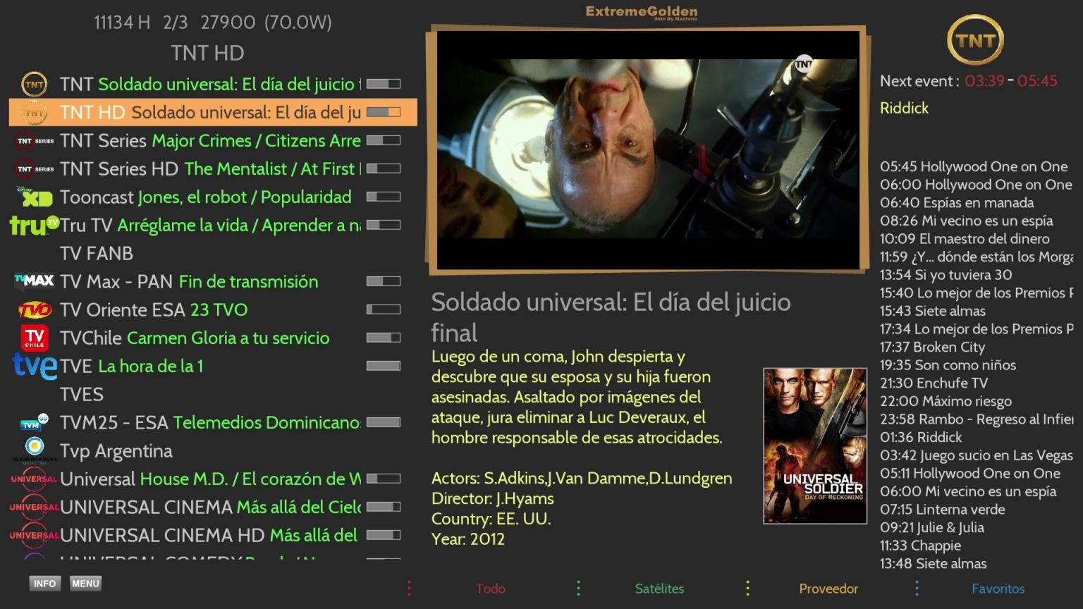Open the Proveedor tab
The width and height of the screenshot is (1083, 609).
(x=828, y=589)
